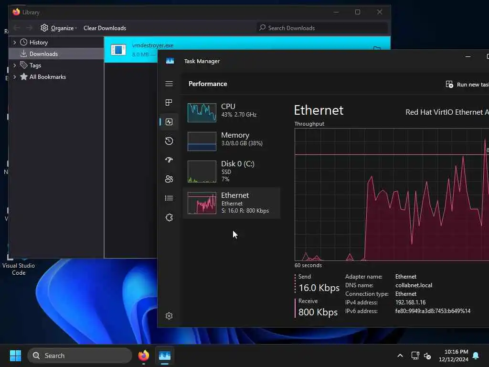Select Memory performance entry

click(x=231, y=141)
